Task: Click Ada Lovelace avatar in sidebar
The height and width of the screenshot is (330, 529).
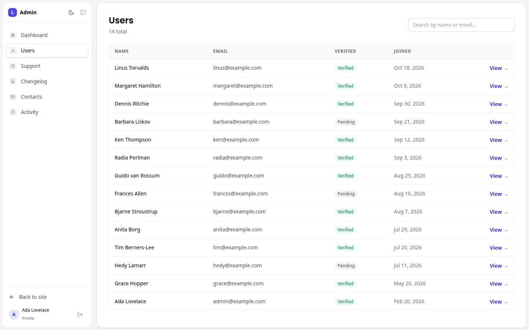Action: (x=14, y=315)
